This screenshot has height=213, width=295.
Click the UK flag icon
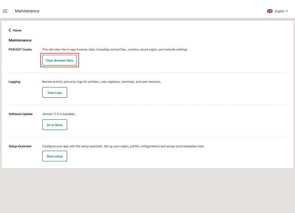tap(270, 11)
